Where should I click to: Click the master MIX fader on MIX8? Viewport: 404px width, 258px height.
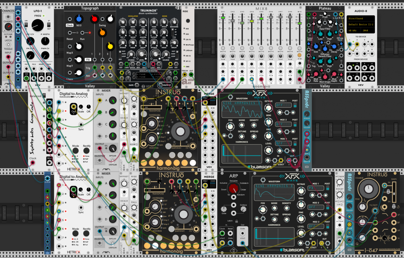(x=300, y=23)
